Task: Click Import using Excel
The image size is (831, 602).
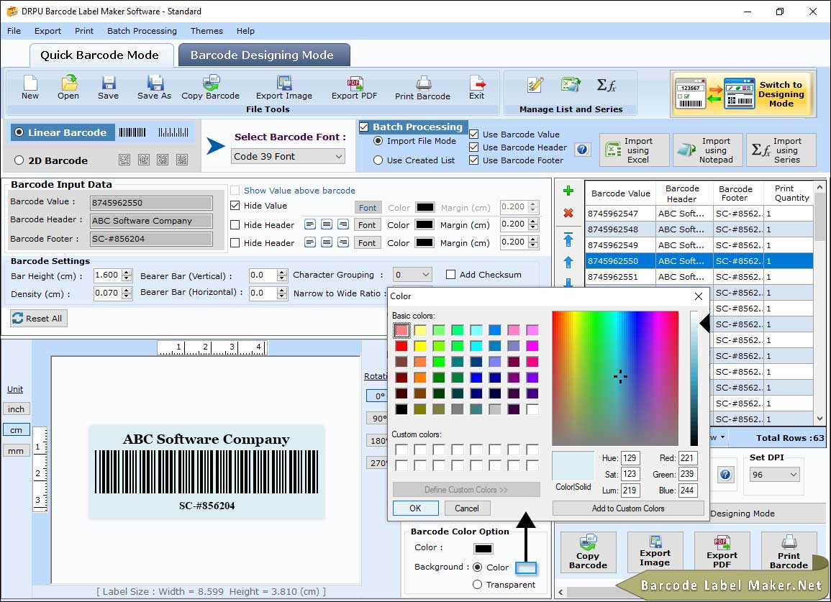Action: pyautogui.click(x=635, y=150)
